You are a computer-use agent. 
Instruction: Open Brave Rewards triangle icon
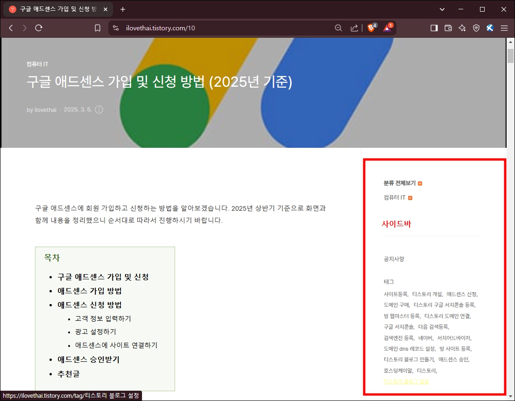click(x=388, y=28)
